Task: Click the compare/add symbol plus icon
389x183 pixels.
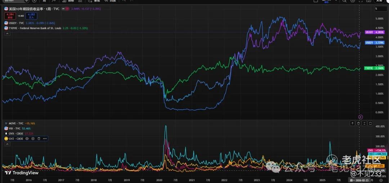Action: [34, 1]
